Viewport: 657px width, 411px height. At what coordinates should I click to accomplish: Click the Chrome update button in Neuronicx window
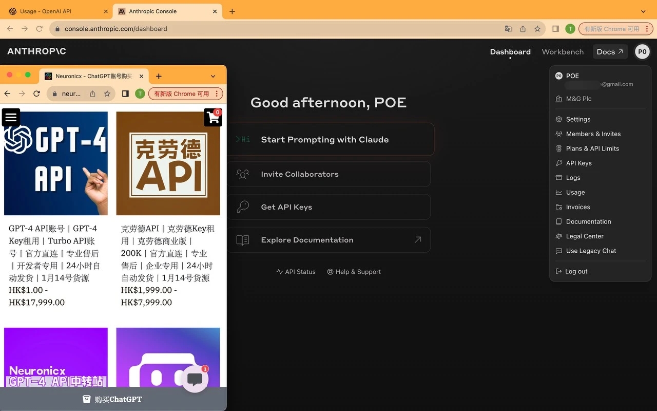[181, 94]
